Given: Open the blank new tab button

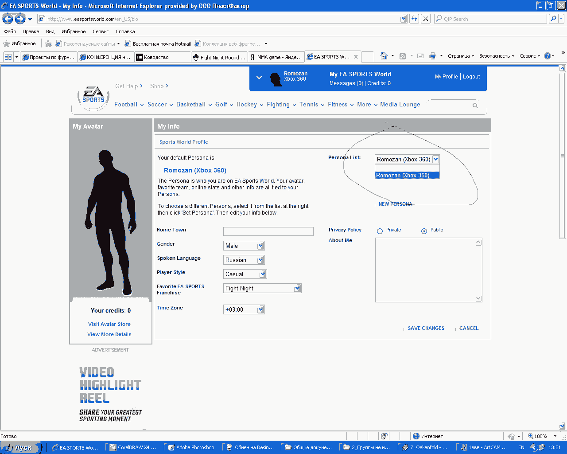Looking at the screenshot, I should (x=367, y=57).
